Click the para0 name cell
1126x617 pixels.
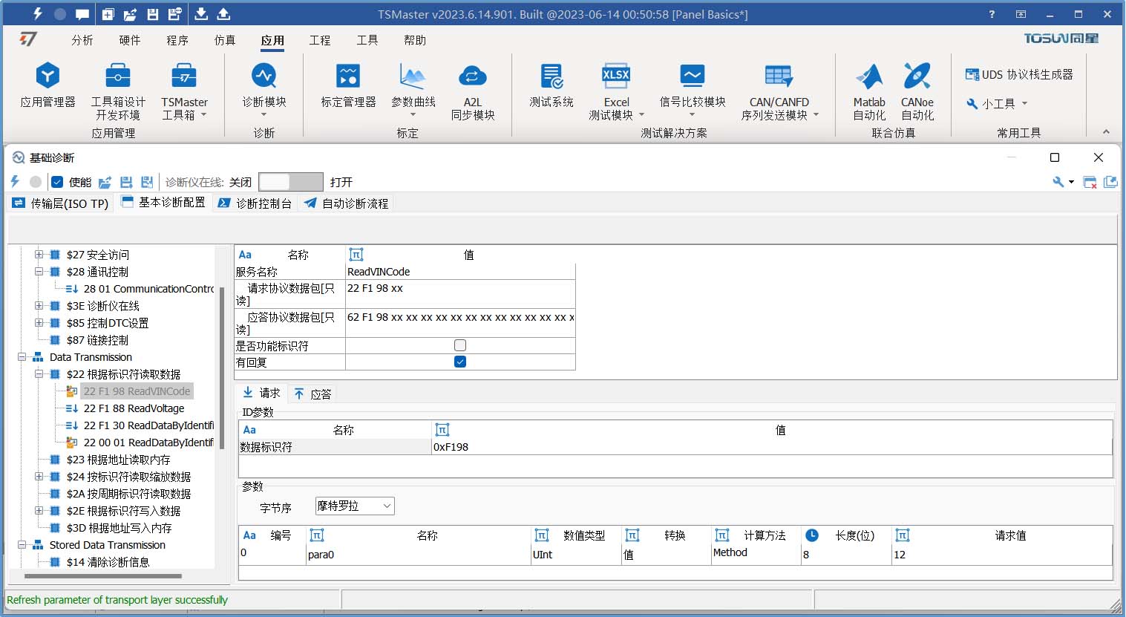[419, 555]
